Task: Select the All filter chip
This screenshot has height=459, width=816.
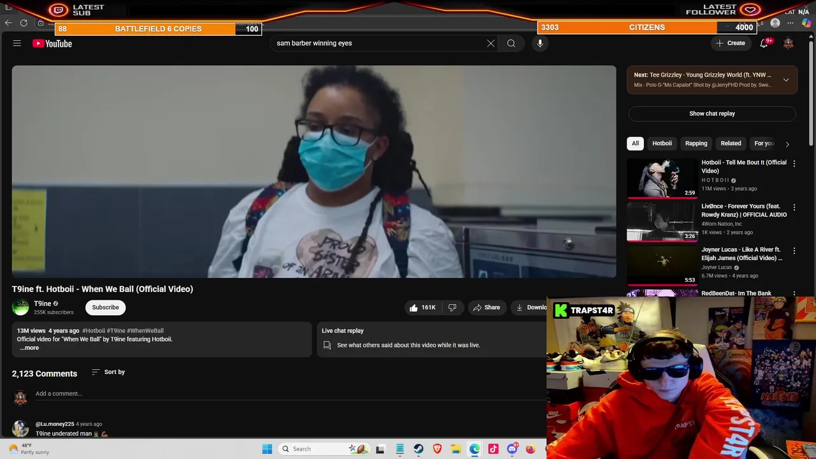Action: 635,143
